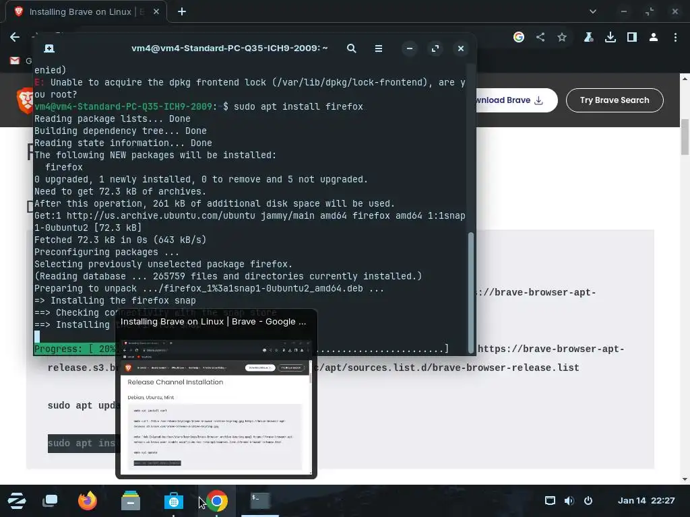Share this page icon in Chrome

point(540,38)
